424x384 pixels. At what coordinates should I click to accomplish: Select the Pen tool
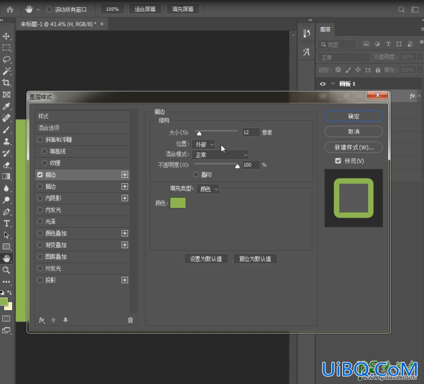click(6, 212)
